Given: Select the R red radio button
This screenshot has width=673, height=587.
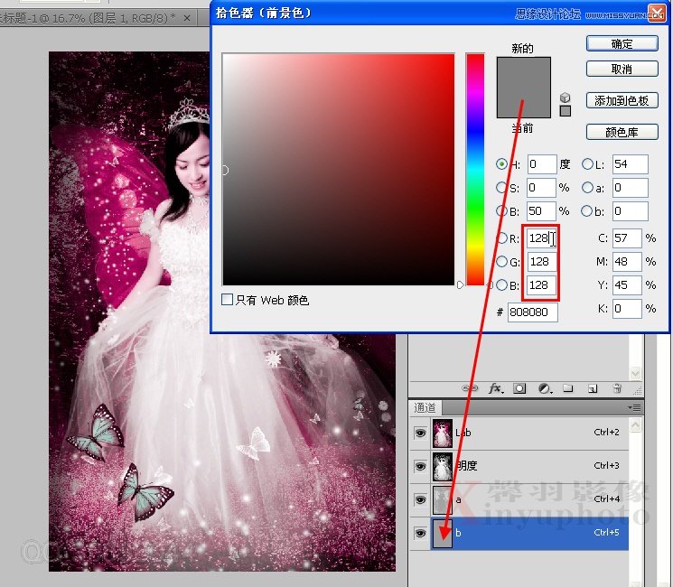Looking at the screenshot, I should tap(501, 238).
